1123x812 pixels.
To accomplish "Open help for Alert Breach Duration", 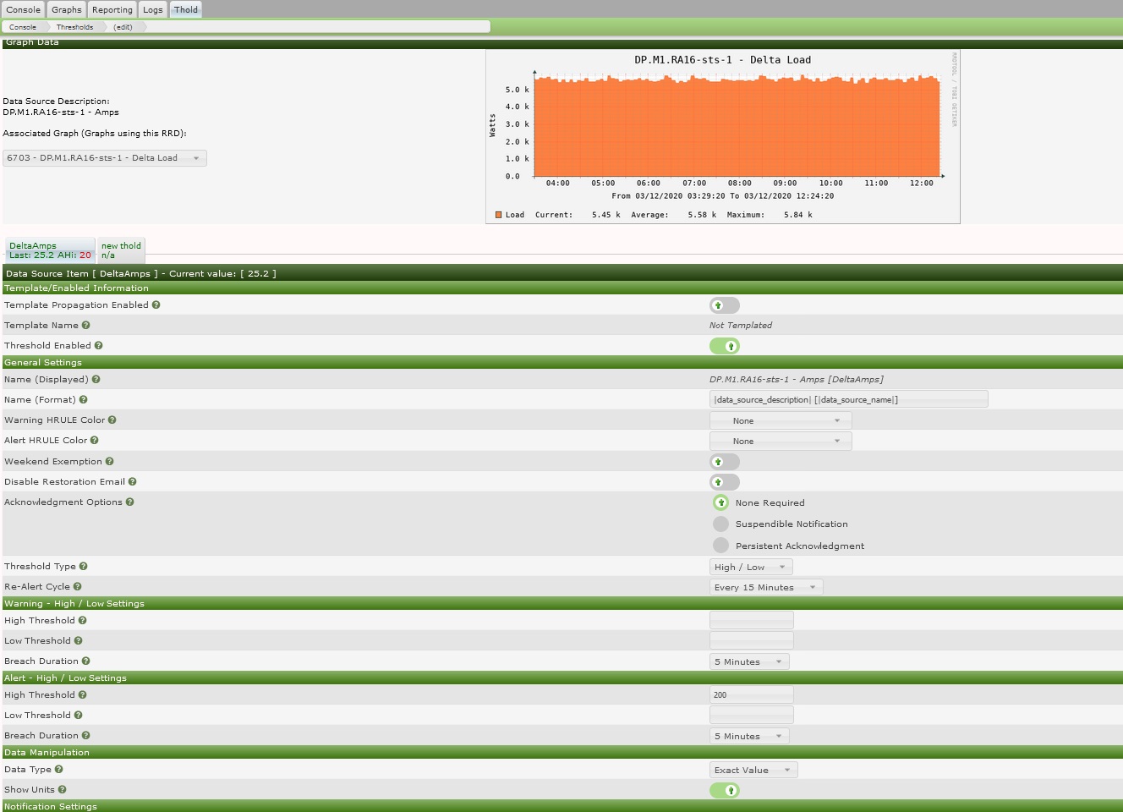I will coord(85,735).
